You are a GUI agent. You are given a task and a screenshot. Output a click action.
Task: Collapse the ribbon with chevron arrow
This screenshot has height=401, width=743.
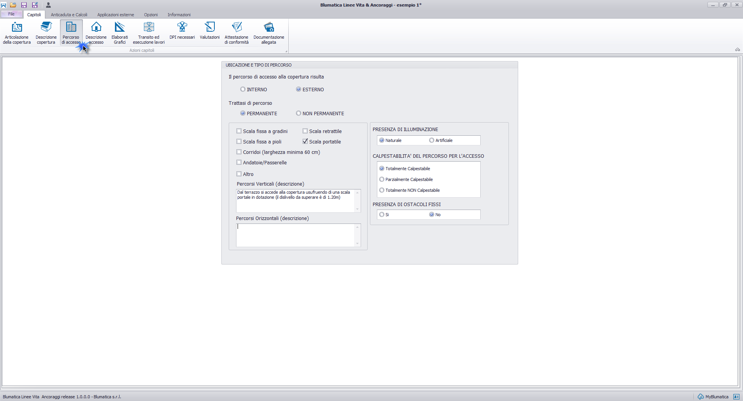pyautogui.click(x=738, y=49)
